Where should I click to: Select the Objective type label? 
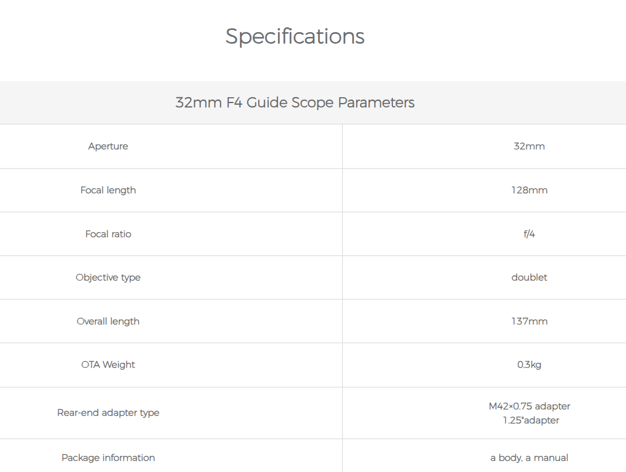108,278
